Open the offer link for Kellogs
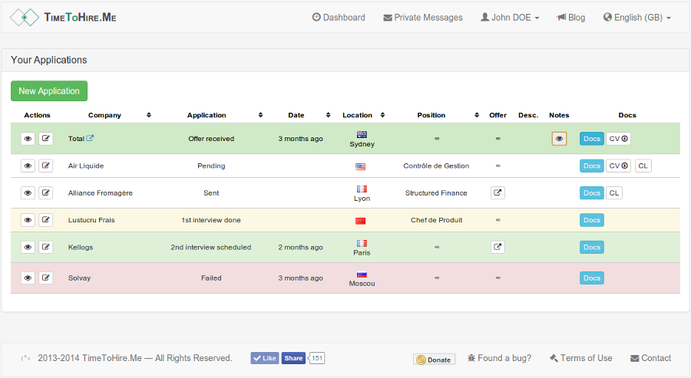 [x=498, y=248]
